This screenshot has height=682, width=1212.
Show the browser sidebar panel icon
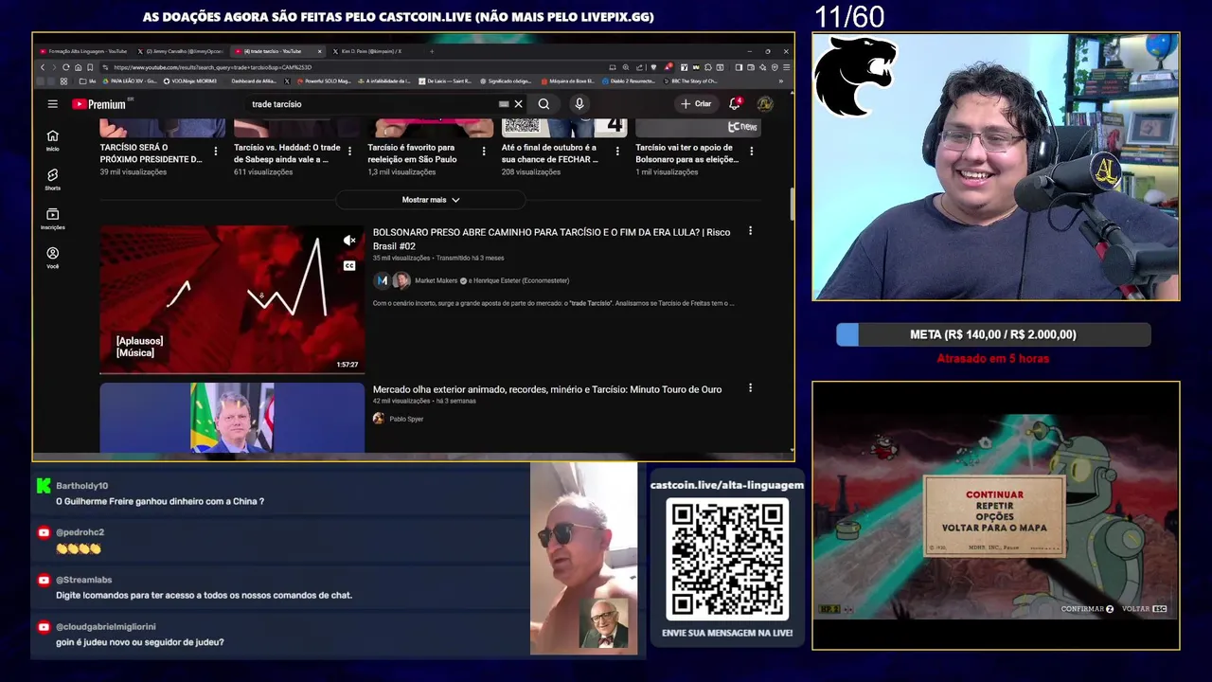pyautogui.click(x=739, y=67)
